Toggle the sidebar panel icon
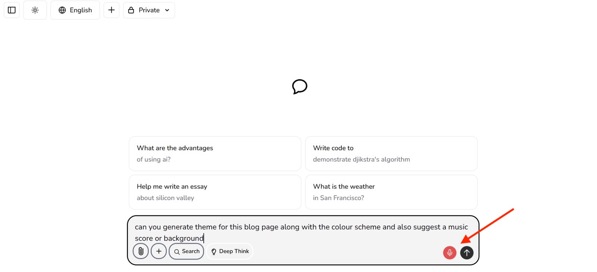The height and width of the screenshot is (272, 597). (x=12, y=10)
